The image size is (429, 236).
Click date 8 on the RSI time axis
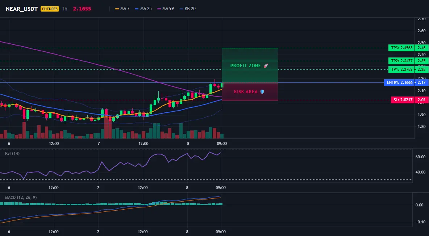pos(187,188)
